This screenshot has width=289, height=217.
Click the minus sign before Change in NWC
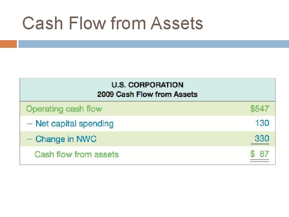click(x=29, y=139)
